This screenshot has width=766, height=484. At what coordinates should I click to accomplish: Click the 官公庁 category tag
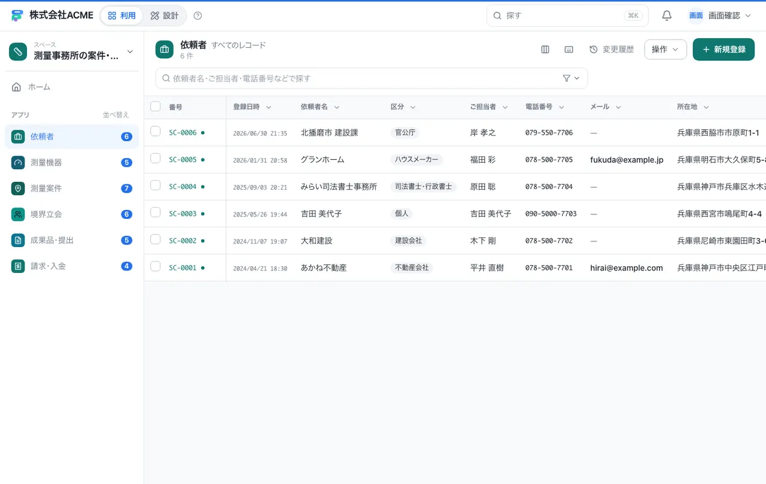point(405,133)
